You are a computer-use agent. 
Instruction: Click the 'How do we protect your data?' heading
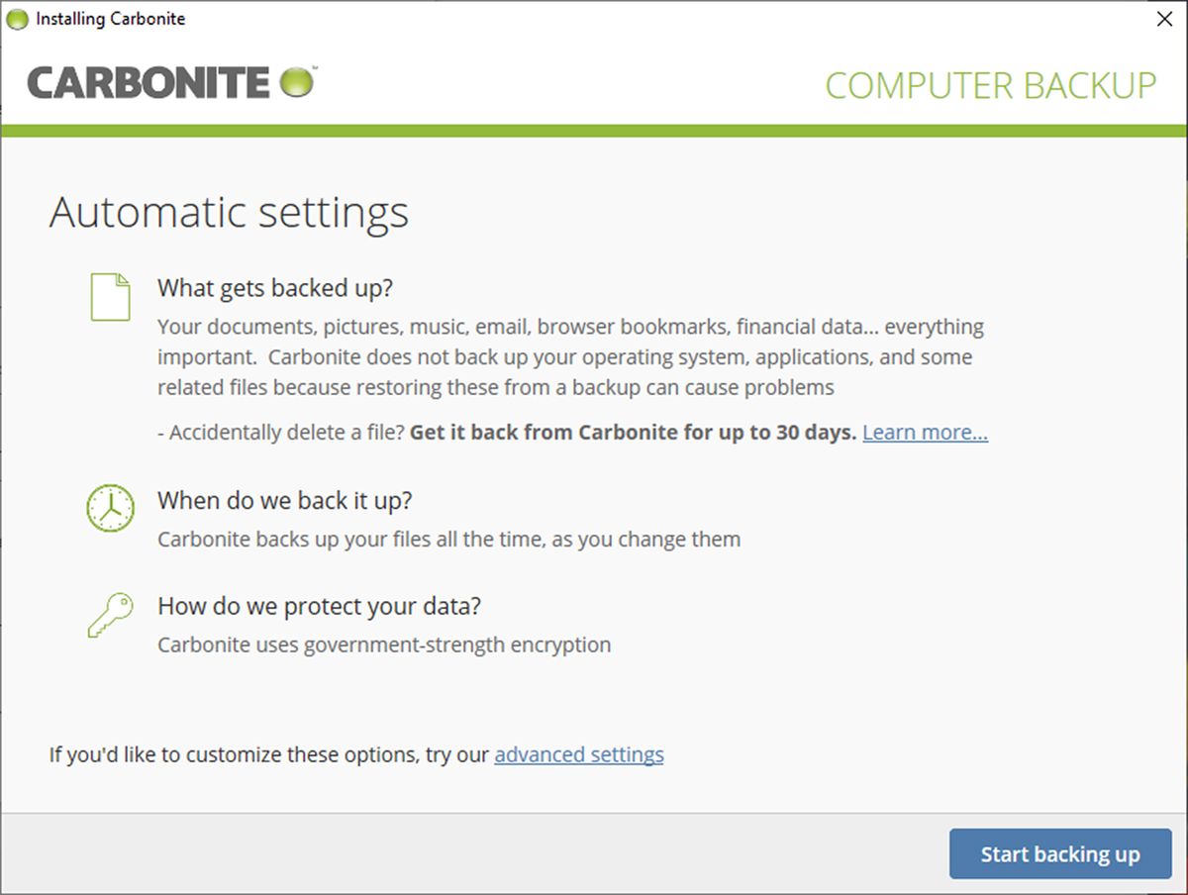319,606
